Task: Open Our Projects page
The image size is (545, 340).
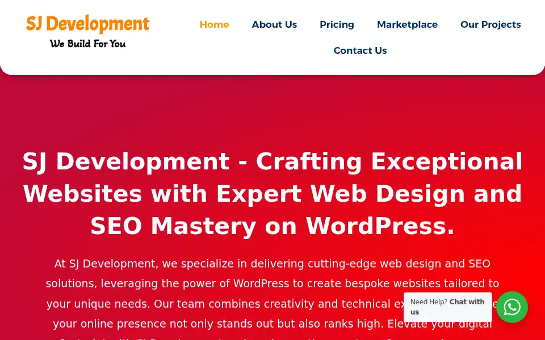Action: [491, 24]
